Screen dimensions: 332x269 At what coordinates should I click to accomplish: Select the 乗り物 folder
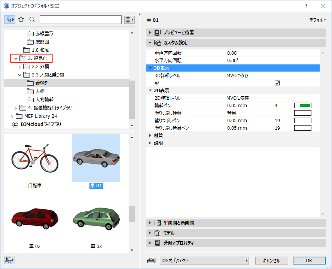click(67, 83)
